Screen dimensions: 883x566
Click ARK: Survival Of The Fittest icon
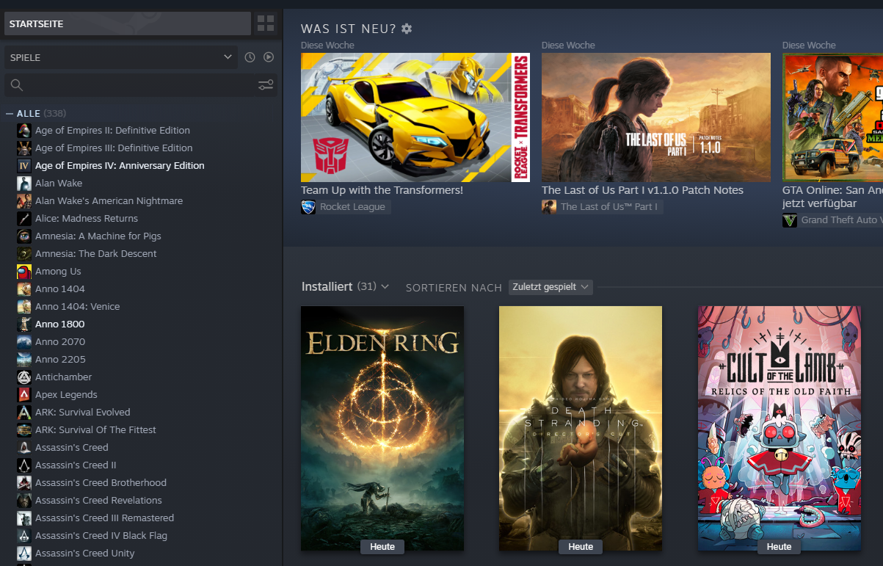click(x=24, y=430)
